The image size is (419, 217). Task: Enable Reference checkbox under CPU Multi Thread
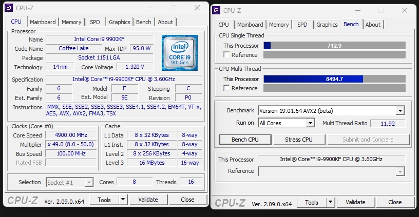[226, 88]
